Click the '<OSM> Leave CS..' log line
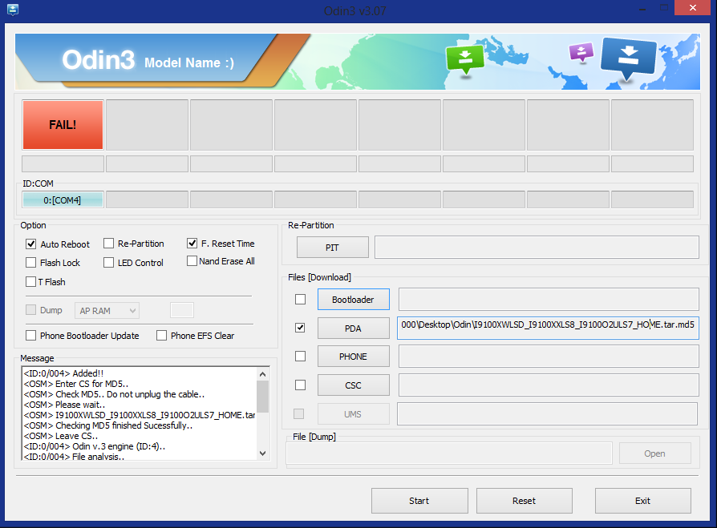Viewport: 717px width, 528px height. tap(60, 436)
